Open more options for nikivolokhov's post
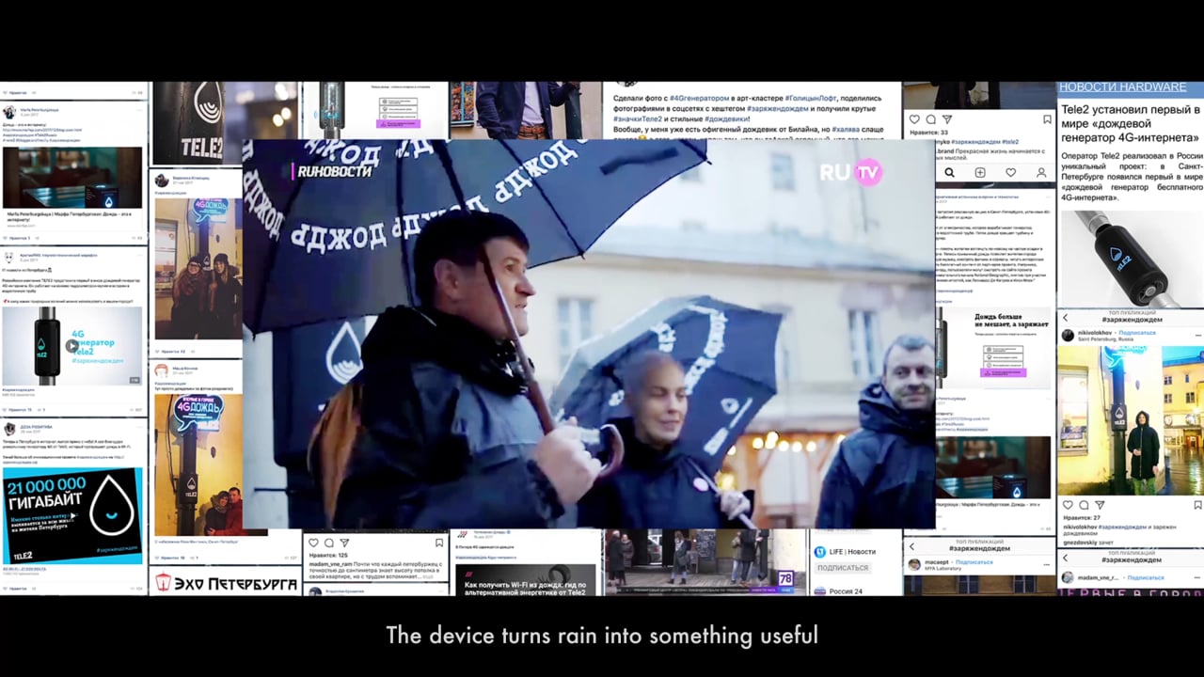 tap(1197, 335)
